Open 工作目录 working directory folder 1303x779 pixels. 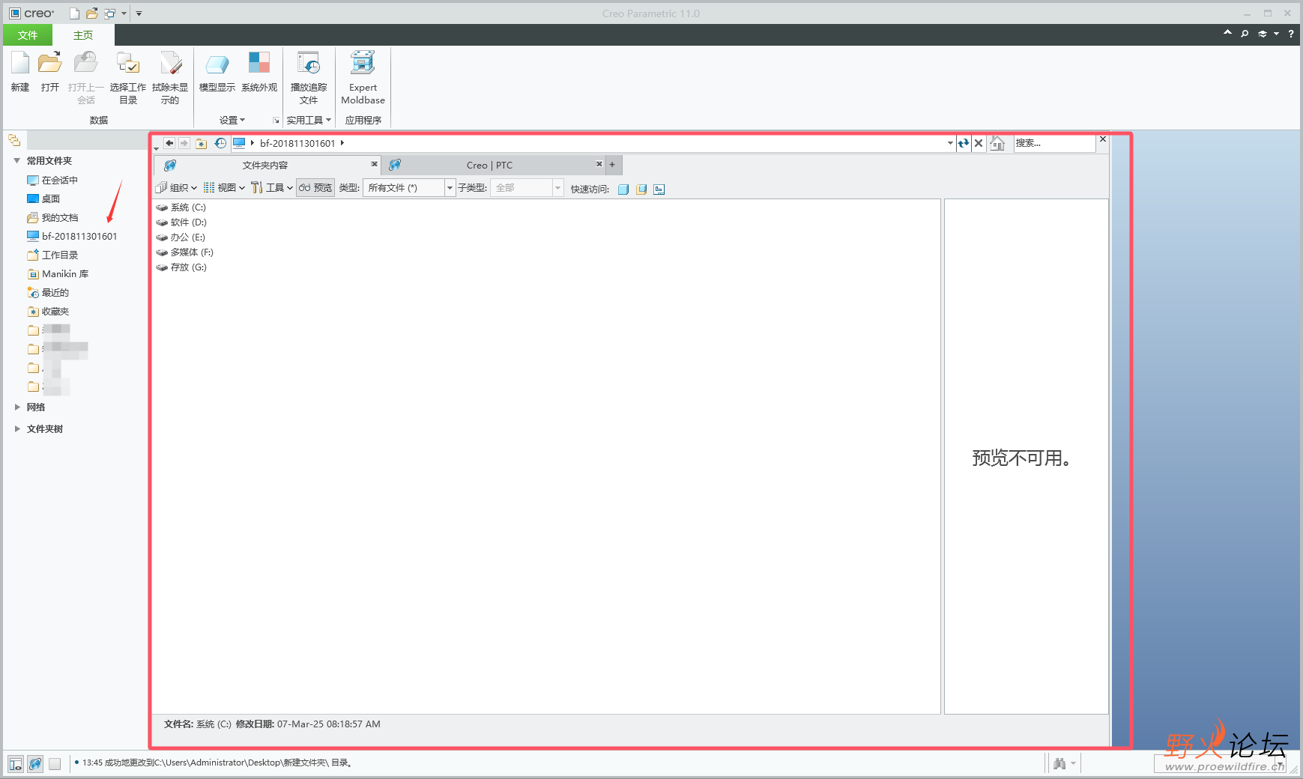point(52,255)
